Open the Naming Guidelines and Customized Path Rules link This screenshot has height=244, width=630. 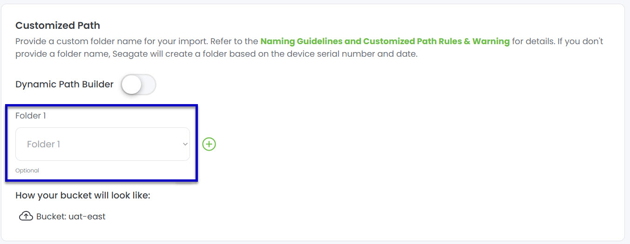[x=385, y=41]
